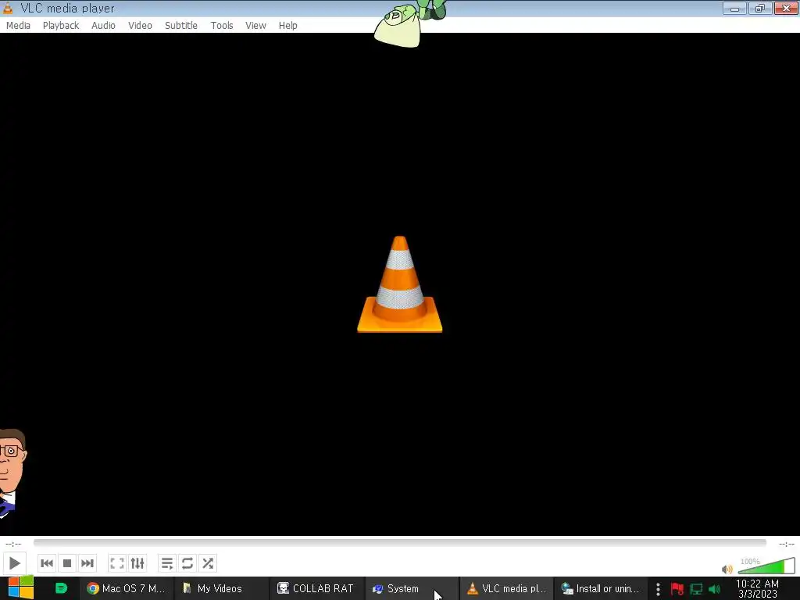Toggle random shuffle playback
Image resolution: width=800 pixels, height=600 pixels.
[x=208, y=563]
